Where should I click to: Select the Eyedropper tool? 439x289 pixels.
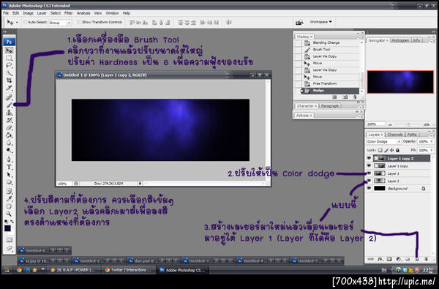coord(10,199)
